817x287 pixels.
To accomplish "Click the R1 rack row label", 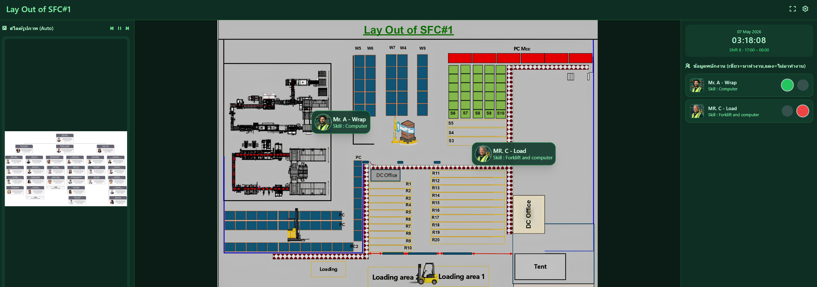I will click(408, 184).
